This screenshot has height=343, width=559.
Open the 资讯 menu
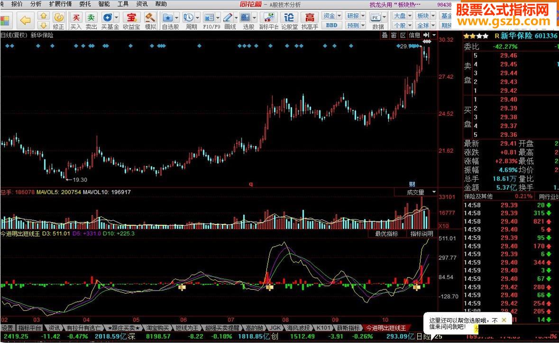coord(142,4)
